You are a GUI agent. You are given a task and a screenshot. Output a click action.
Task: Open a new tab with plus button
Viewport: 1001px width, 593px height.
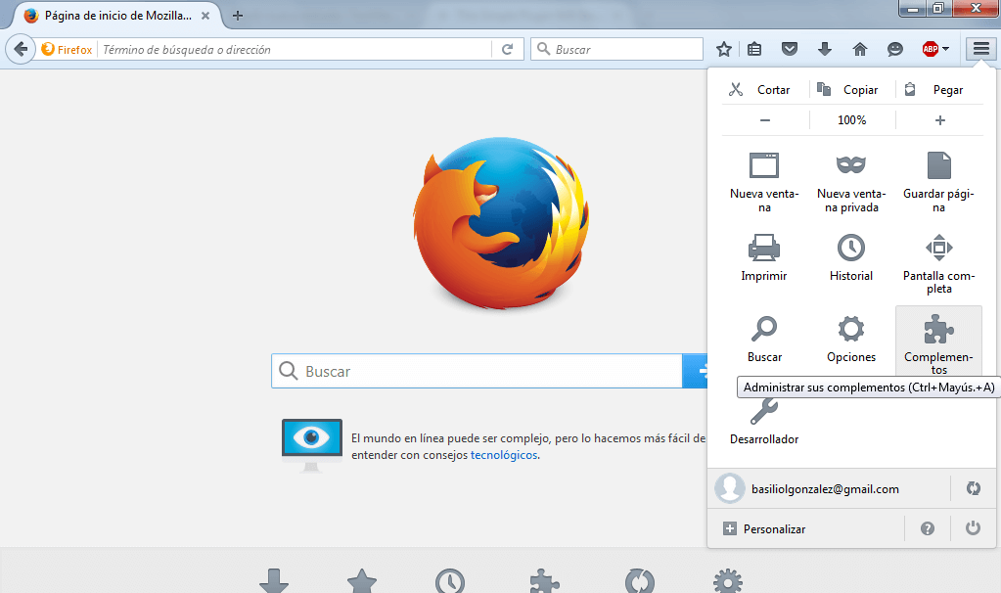pos(238,16)
